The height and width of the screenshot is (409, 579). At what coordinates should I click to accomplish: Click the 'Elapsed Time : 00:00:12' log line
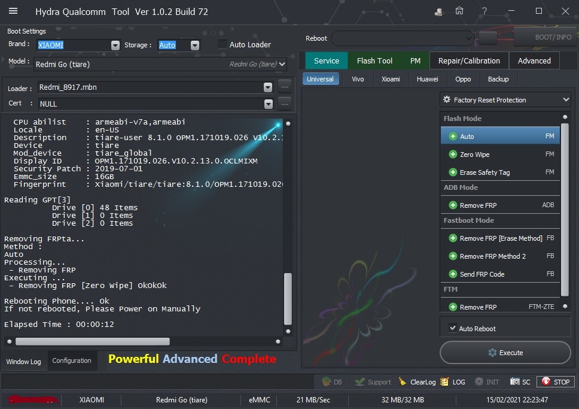tap(59, 325)
